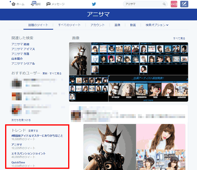Click the compose tweet button icon
197x170 pixels.
pos(184,4)
